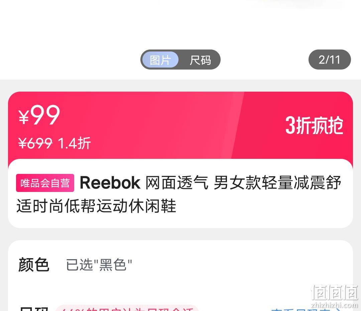Tap the chevron beside the size chart link

338,309
